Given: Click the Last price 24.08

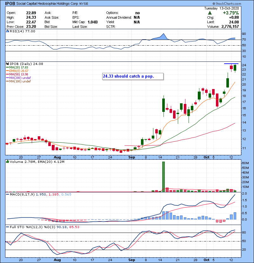Looking at the screenshot, I should pyautogui.click(x=234, y=22).
